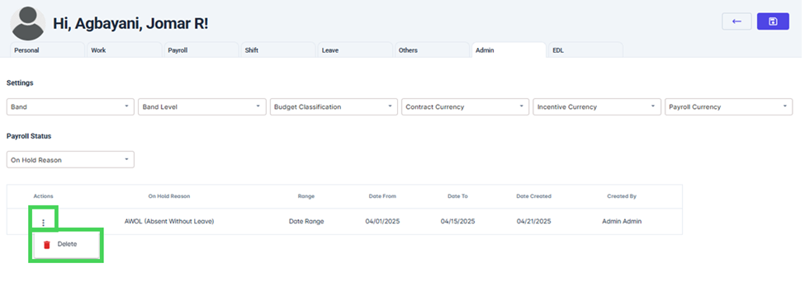The width and height of the screenshot is (805, 301).
Task: Open the Others tab
Action: [x=433, y=50]
